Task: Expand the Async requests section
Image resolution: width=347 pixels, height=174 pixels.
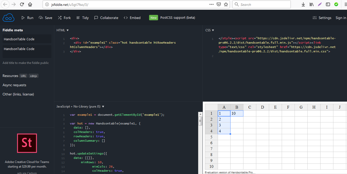Action: (x=14, y=85)
